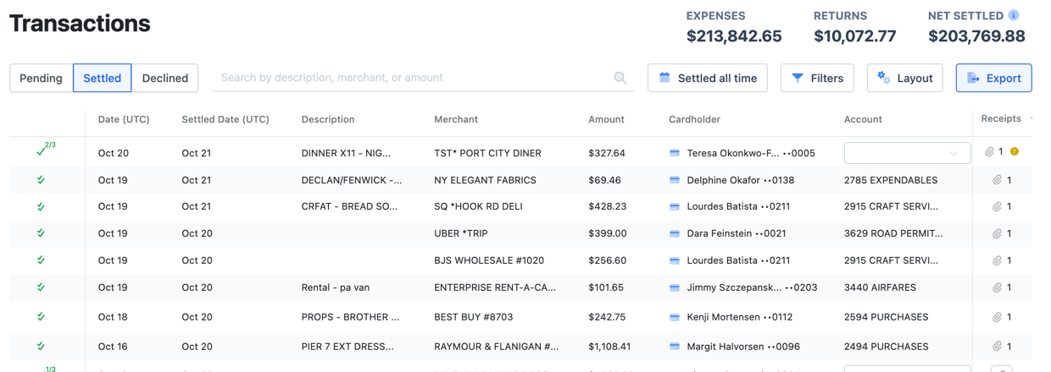Open receipt paperclip for SQ *Hook Rd Deli

998,206
